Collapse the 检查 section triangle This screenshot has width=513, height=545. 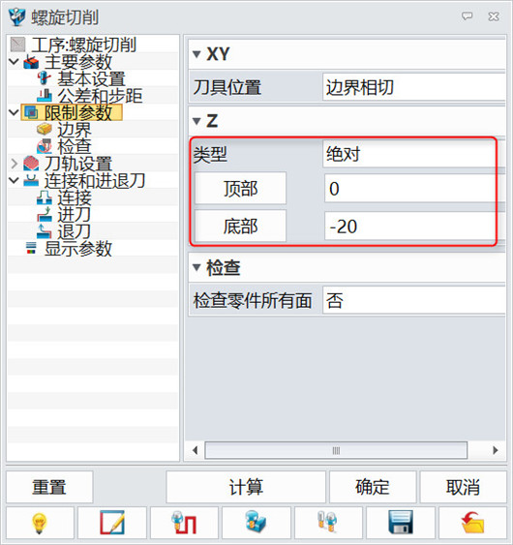(x=196, y=267)
